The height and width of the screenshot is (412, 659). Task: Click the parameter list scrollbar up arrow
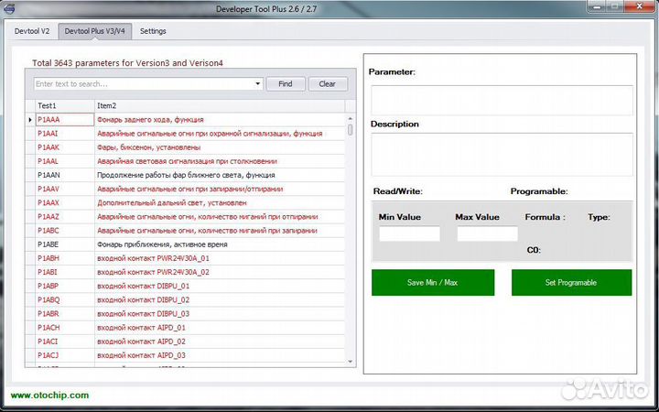(351, 119)
